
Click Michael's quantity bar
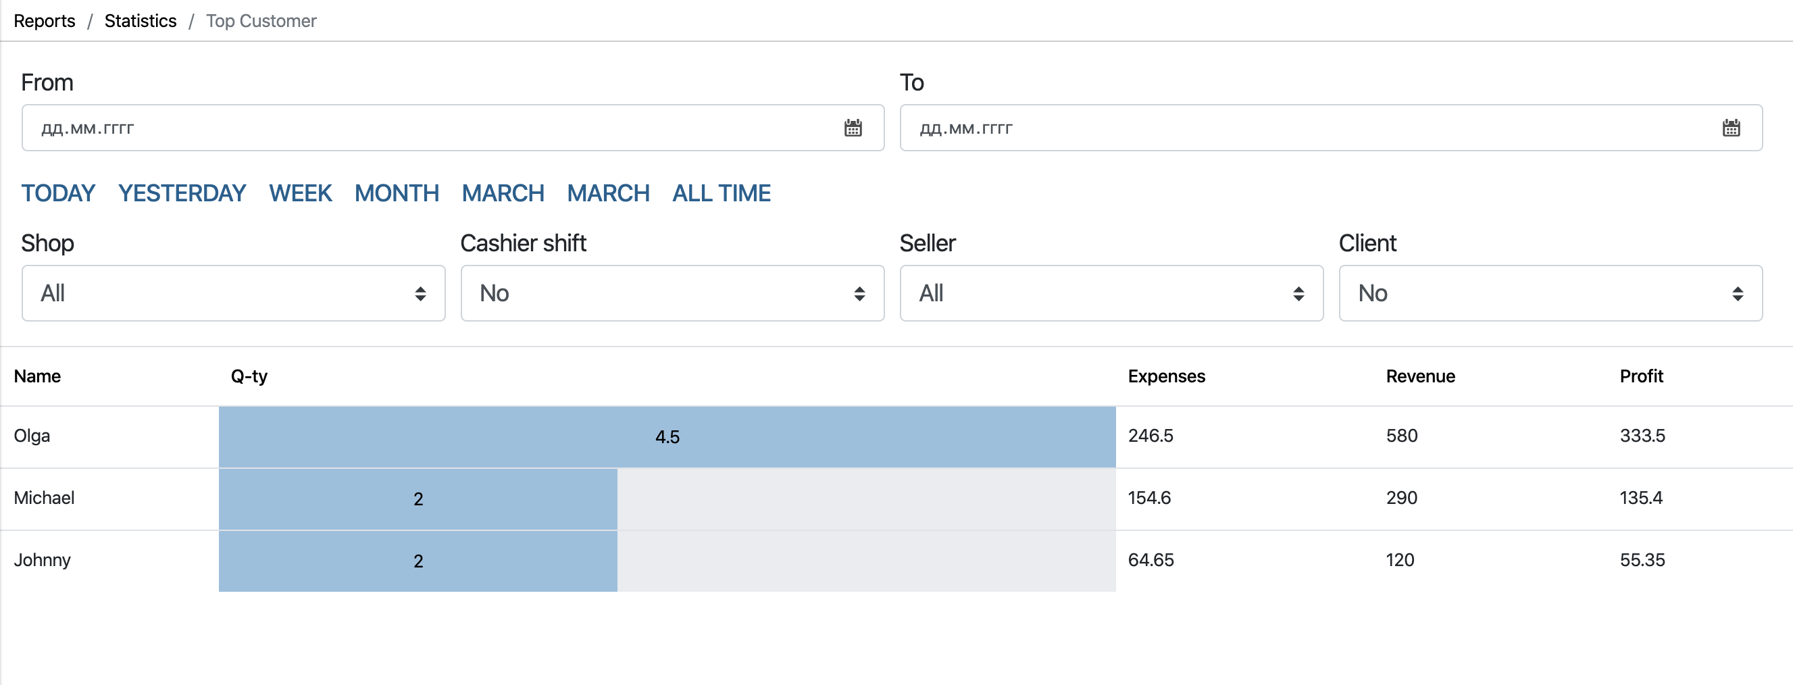[418, 499]
